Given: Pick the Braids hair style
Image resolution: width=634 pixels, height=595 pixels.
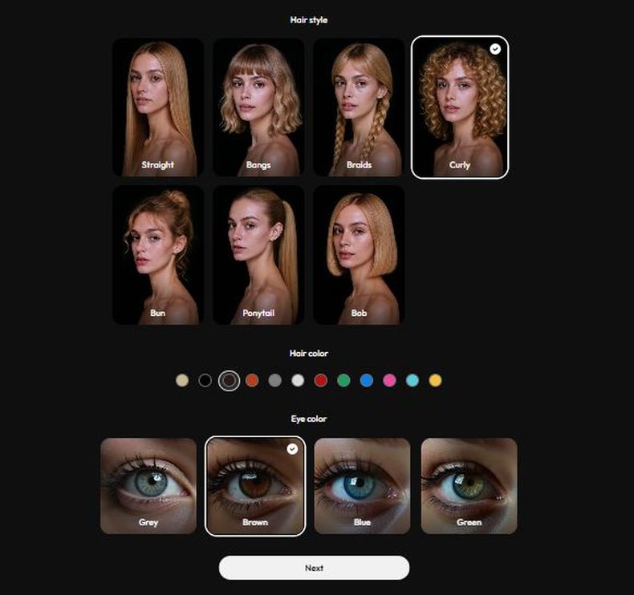Looking at the screenshot, I should click(359, 107).
